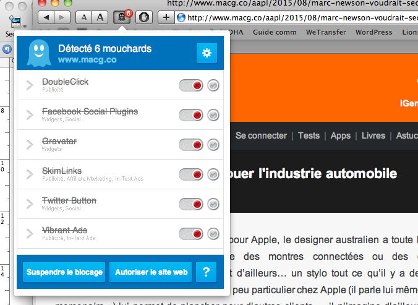Open the Ghostery settings gear
Image resolution: width=418 pixels, height=305 pixels.
(207, 53)
